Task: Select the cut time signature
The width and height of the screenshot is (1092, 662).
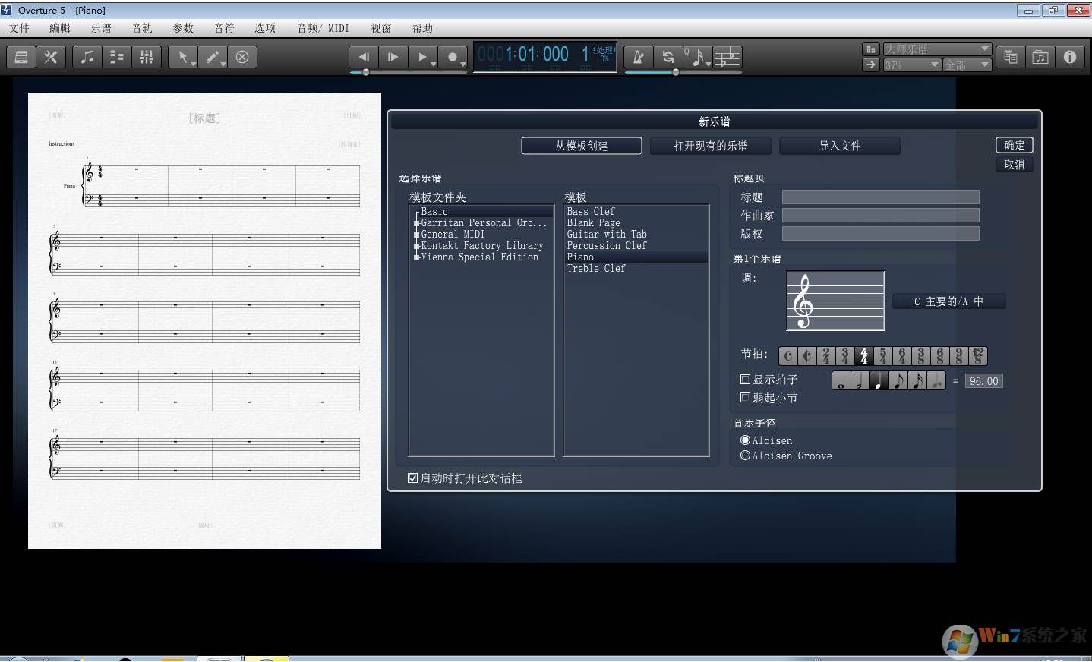Action: click(x=807, y=355)
